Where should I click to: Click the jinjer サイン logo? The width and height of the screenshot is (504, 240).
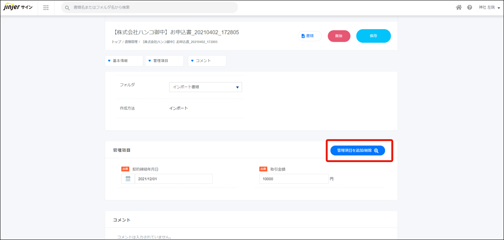tap(18, 7)
